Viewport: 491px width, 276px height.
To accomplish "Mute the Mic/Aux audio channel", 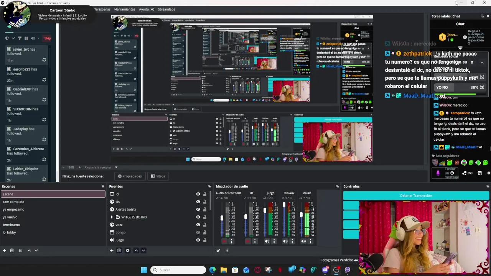I will tap(285, 241).
